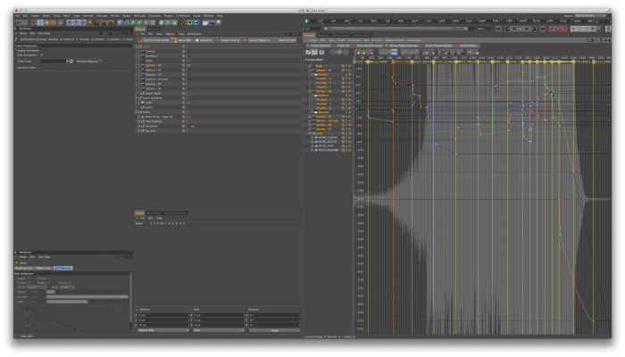The height and width of the screenshot is (357, 625).
Task: Select the Rotate tool in the toolbar
Action: [54, 22]
